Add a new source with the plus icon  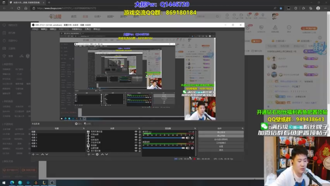click(x=89, y=154)
